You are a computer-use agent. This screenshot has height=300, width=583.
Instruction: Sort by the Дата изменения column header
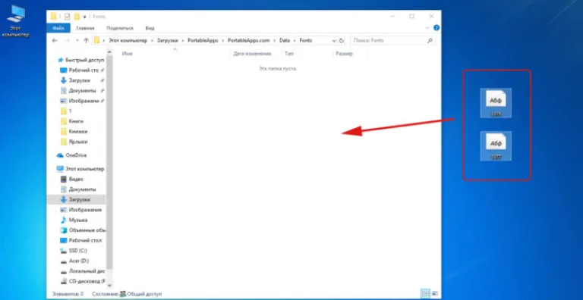tap(252, 54)
